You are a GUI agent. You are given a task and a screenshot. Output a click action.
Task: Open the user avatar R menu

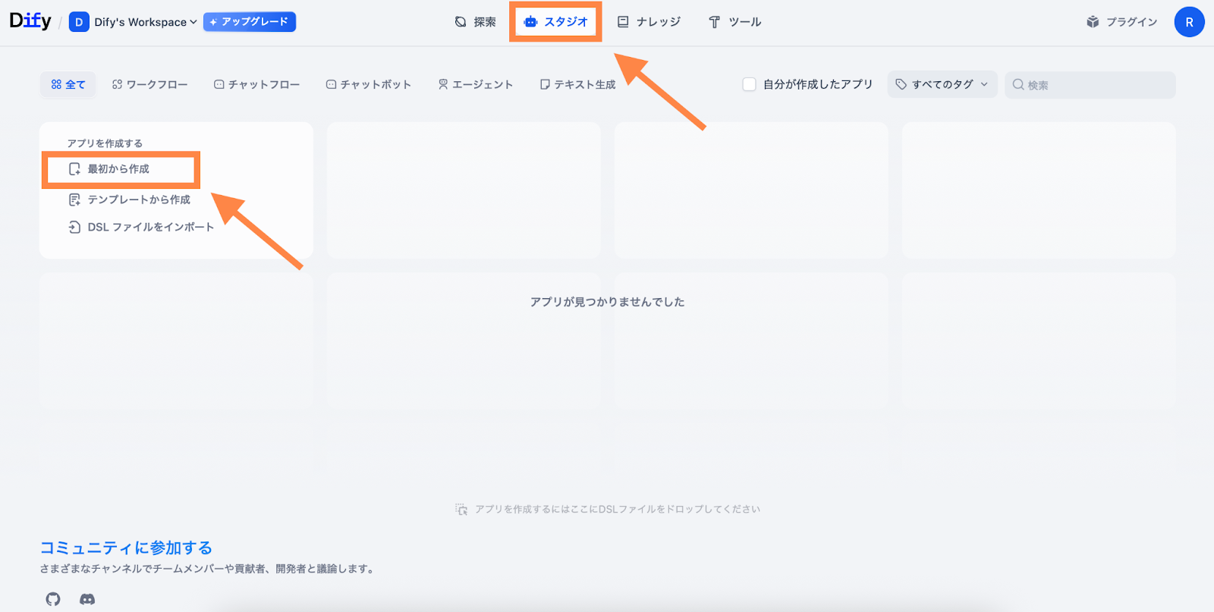click(1188, 22)
